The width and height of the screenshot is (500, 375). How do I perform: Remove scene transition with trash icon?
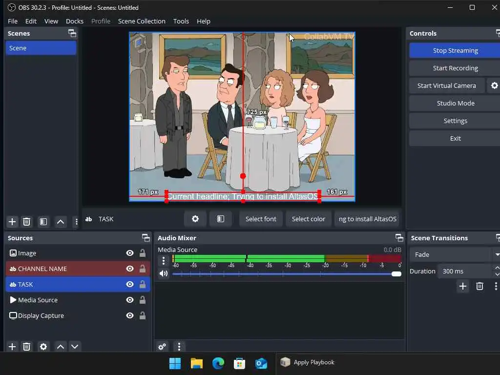(x=479, y=286)
